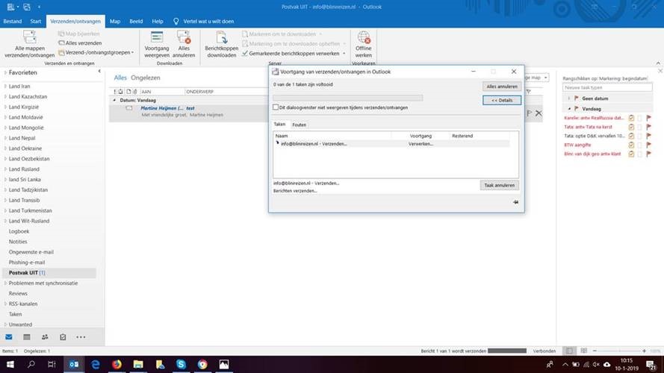Open the Help ribbon tab
This screenshot has width=664, height=373.
(158, 21)
